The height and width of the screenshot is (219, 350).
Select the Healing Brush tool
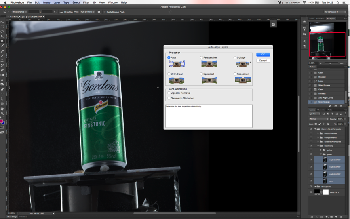pos(2,51)
